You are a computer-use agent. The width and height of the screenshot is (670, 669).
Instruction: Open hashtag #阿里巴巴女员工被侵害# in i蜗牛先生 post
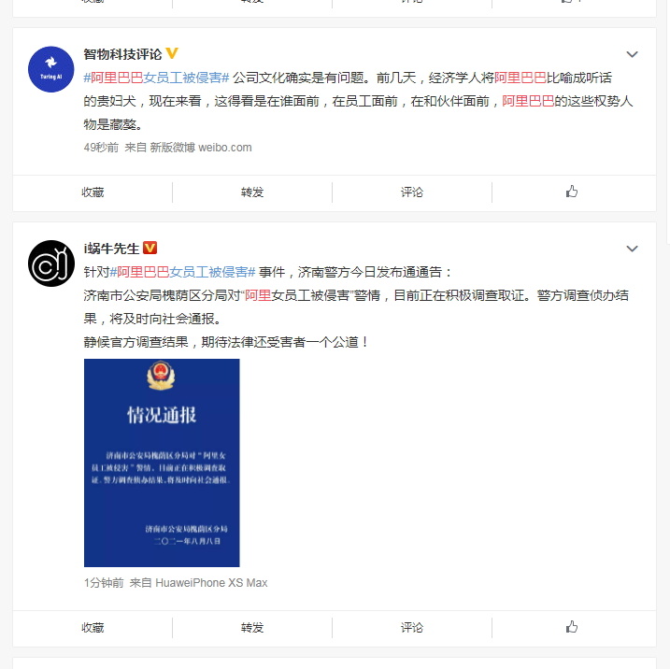182,272
